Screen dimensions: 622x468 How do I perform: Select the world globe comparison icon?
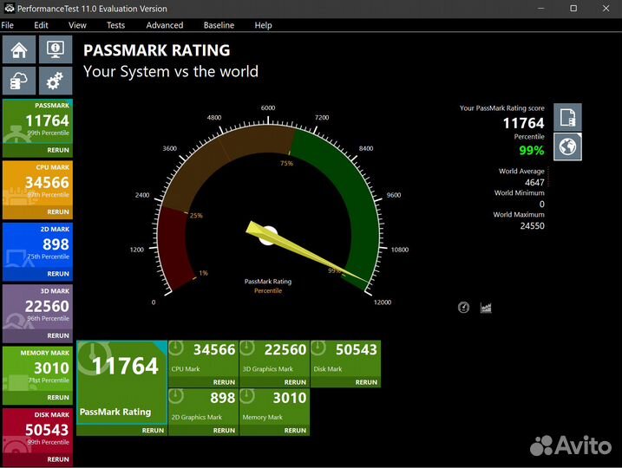coord(567,147)
